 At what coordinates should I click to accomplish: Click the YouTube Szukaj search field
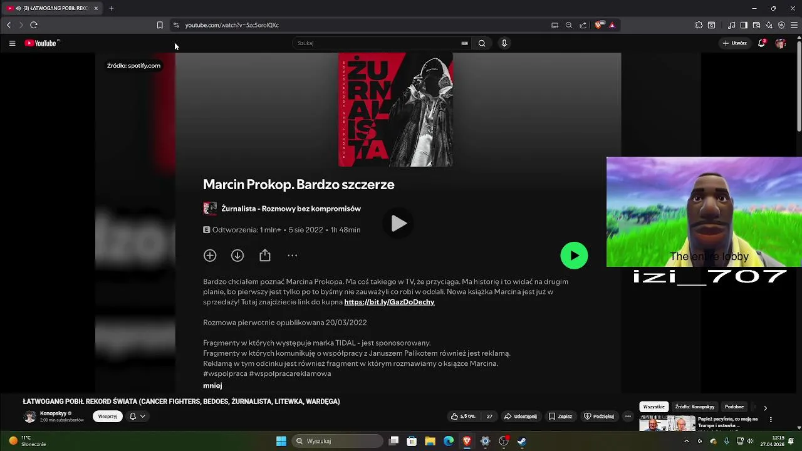tap(376, 43)
